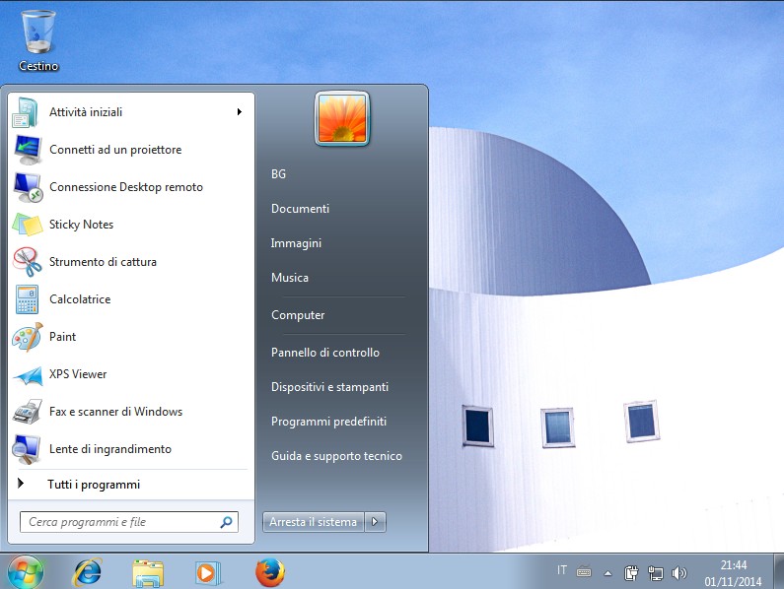Screen dimensions: 784x589
Task: Open Fax e scanner di Windows
Action: point(131,412)
